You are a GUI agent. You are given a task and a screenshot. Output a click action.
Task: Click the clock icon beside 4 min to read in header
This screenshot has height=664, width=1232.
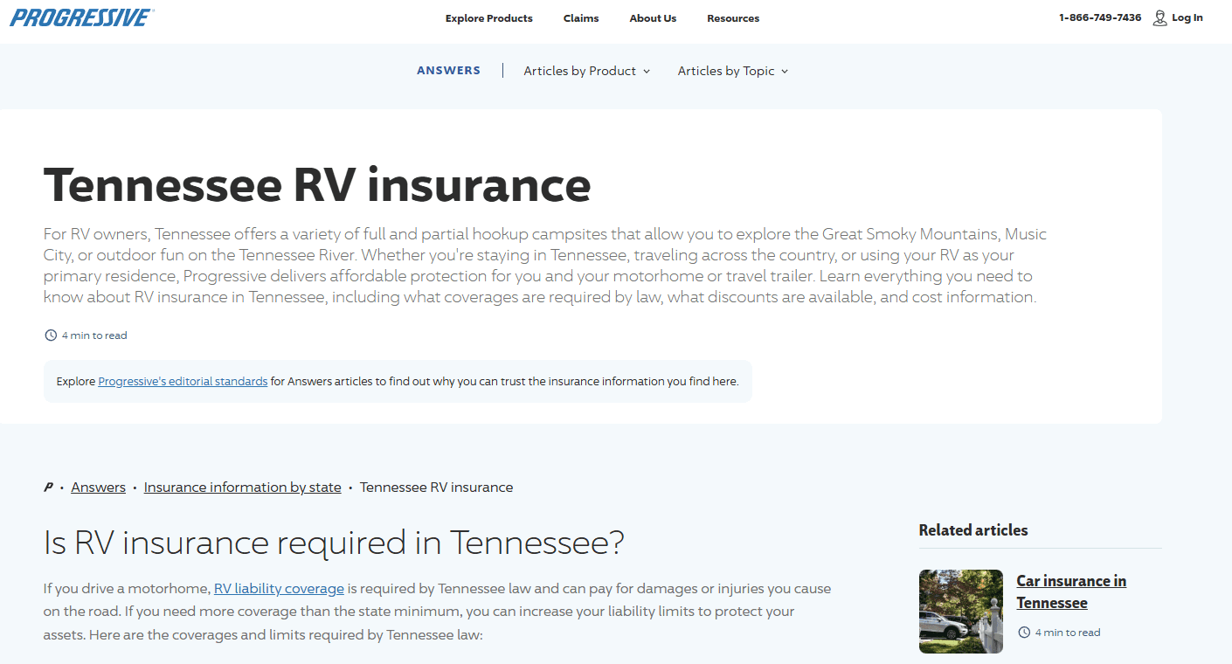tap(50, 335)
